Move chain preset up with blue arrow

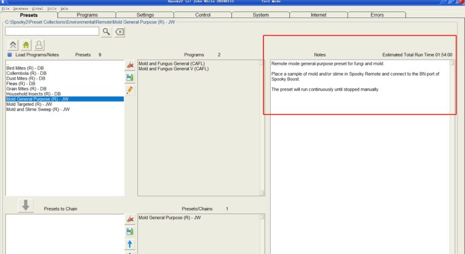pos(130,244)
